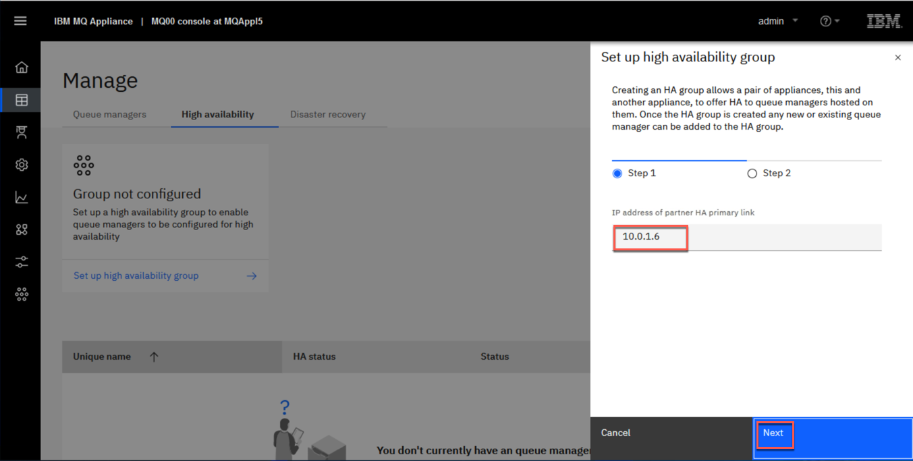Viewport: 913px width, 461px height.
Task: Click the Group not configured heading
Action: (x=137, y=194)
